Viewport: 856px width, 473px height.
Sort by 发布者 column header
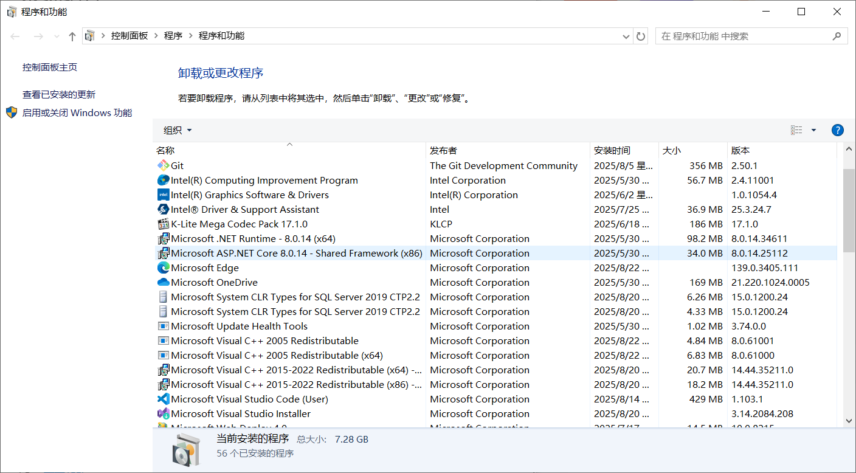(x=508, y=150)
